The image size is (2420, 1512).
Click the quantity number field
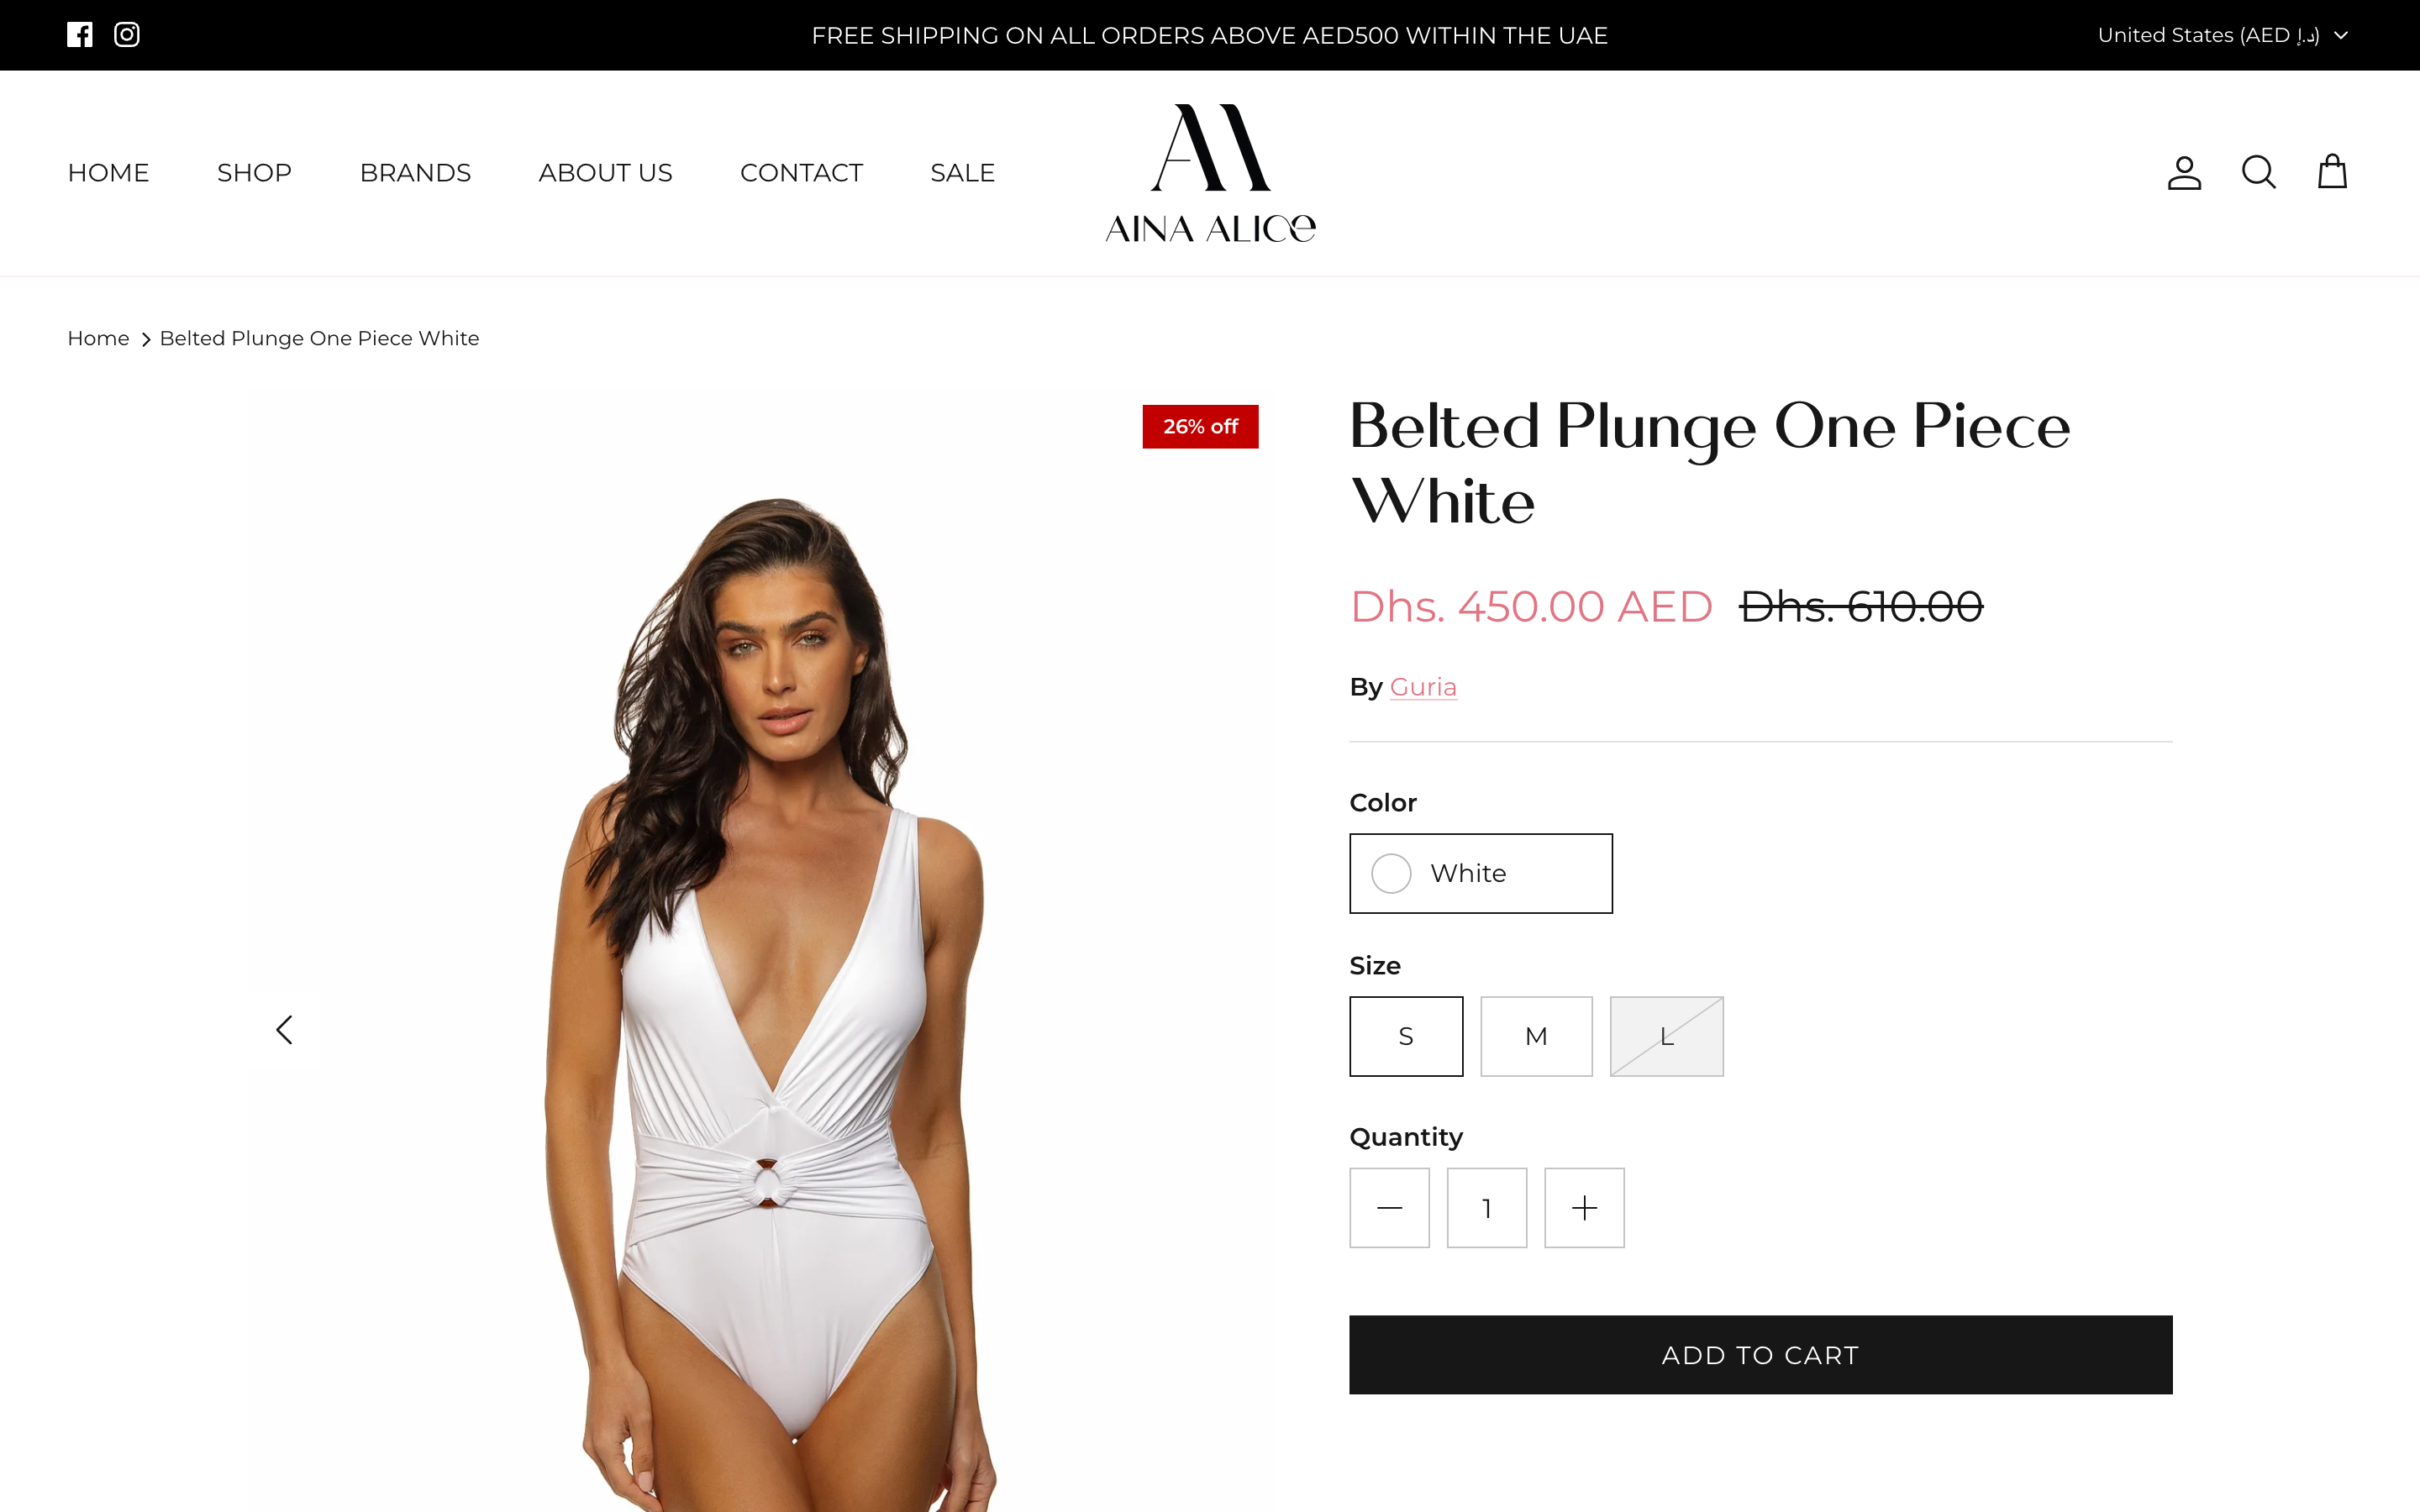point(1487,1208)
